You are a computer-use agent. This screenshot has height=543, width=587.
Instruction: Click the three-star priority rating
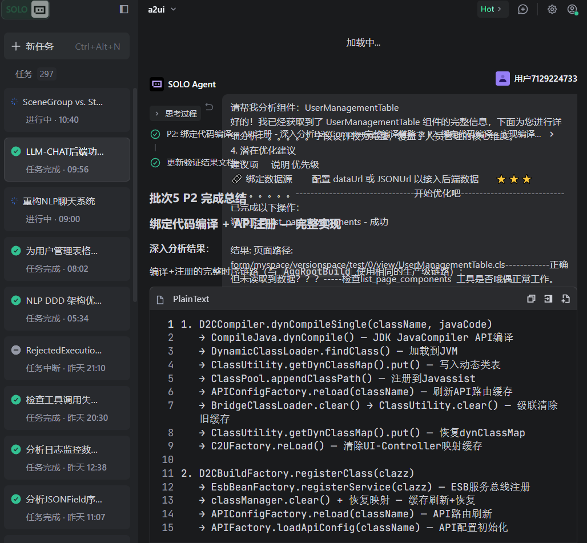(514, 179)
